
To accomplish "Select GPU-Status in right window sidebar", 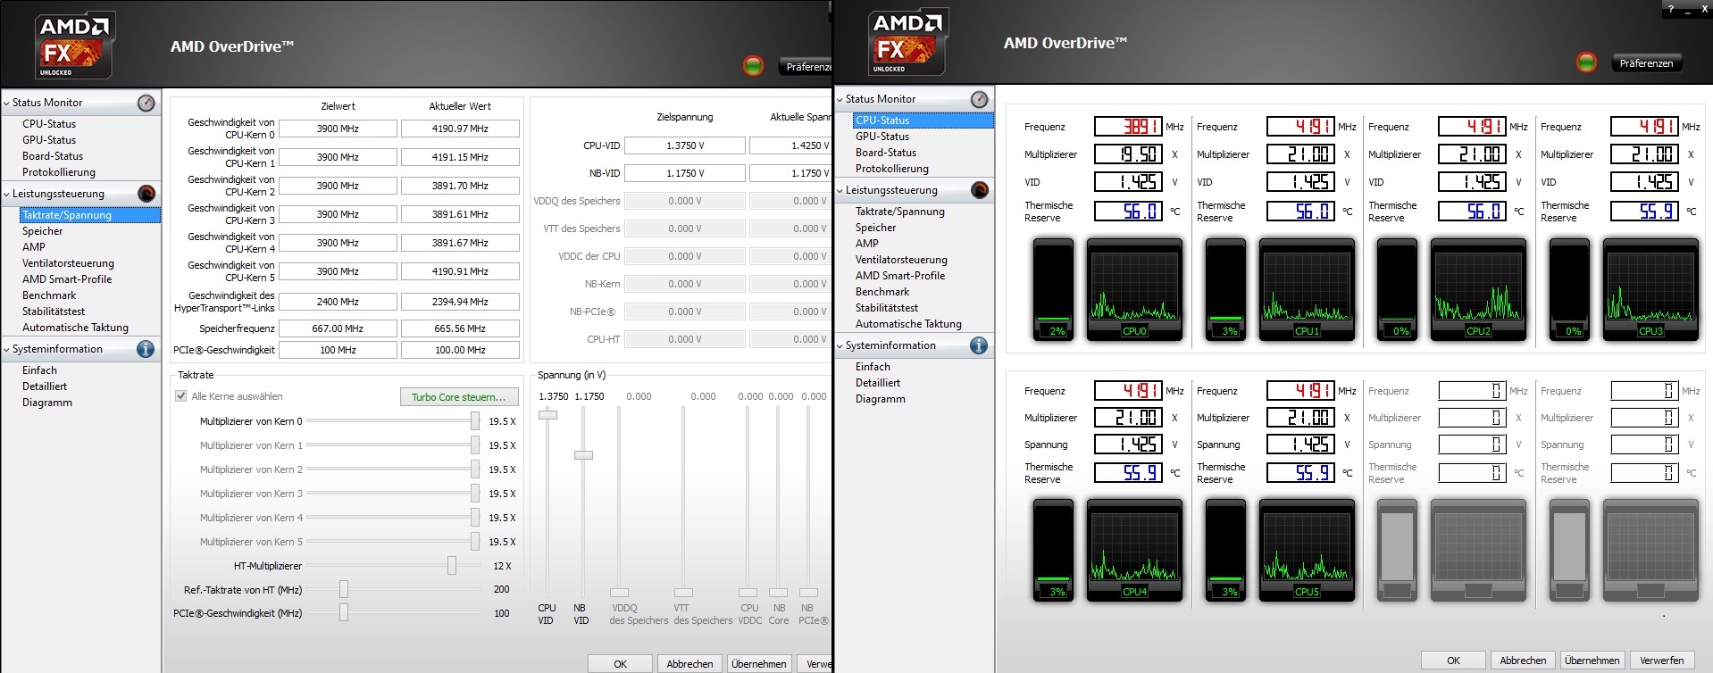I will 882,137.
